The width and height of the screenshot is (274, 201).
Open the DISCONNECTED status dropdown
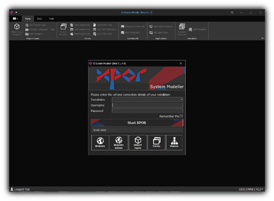pyautogui.click(x=251, y=189)
